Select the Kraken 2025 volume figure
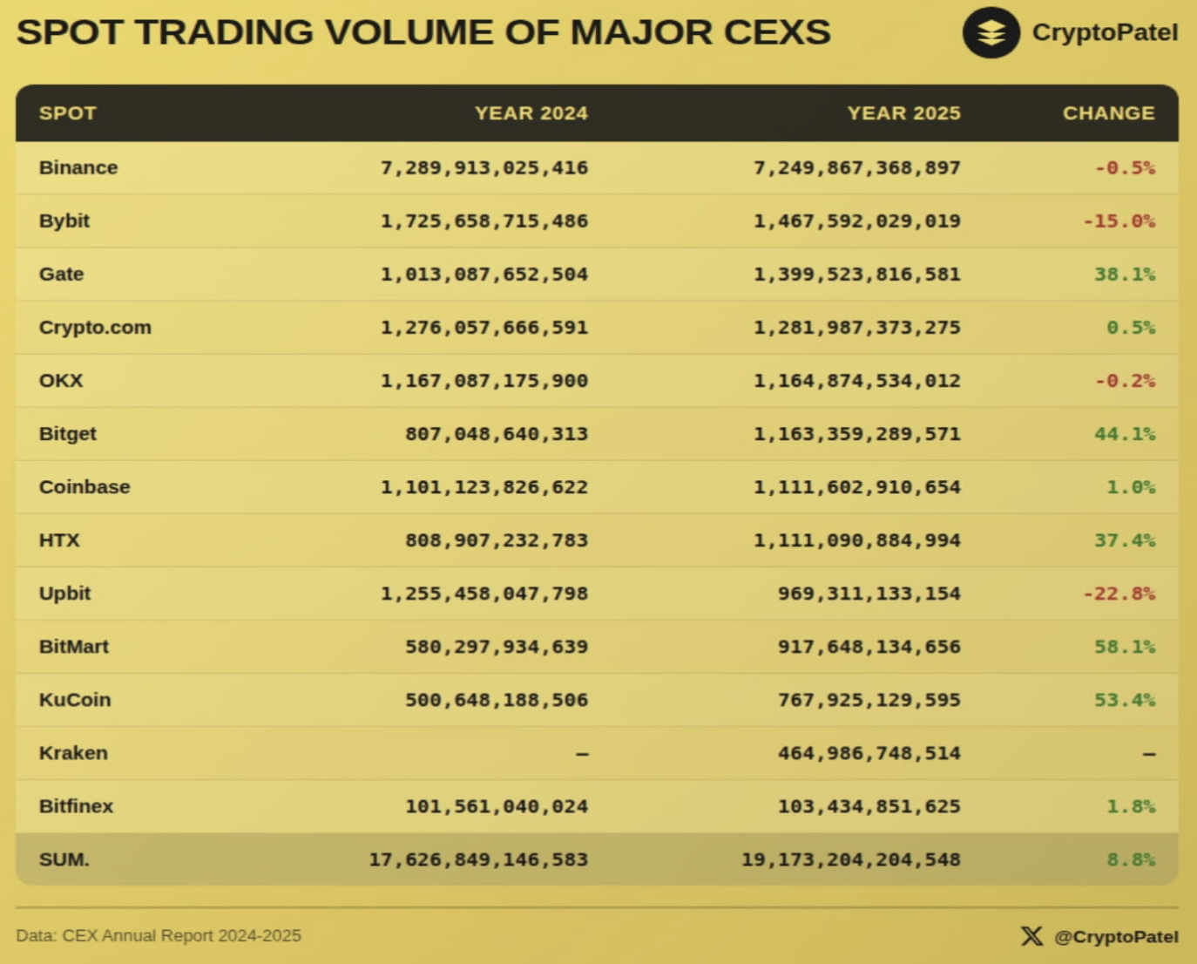 869,753
